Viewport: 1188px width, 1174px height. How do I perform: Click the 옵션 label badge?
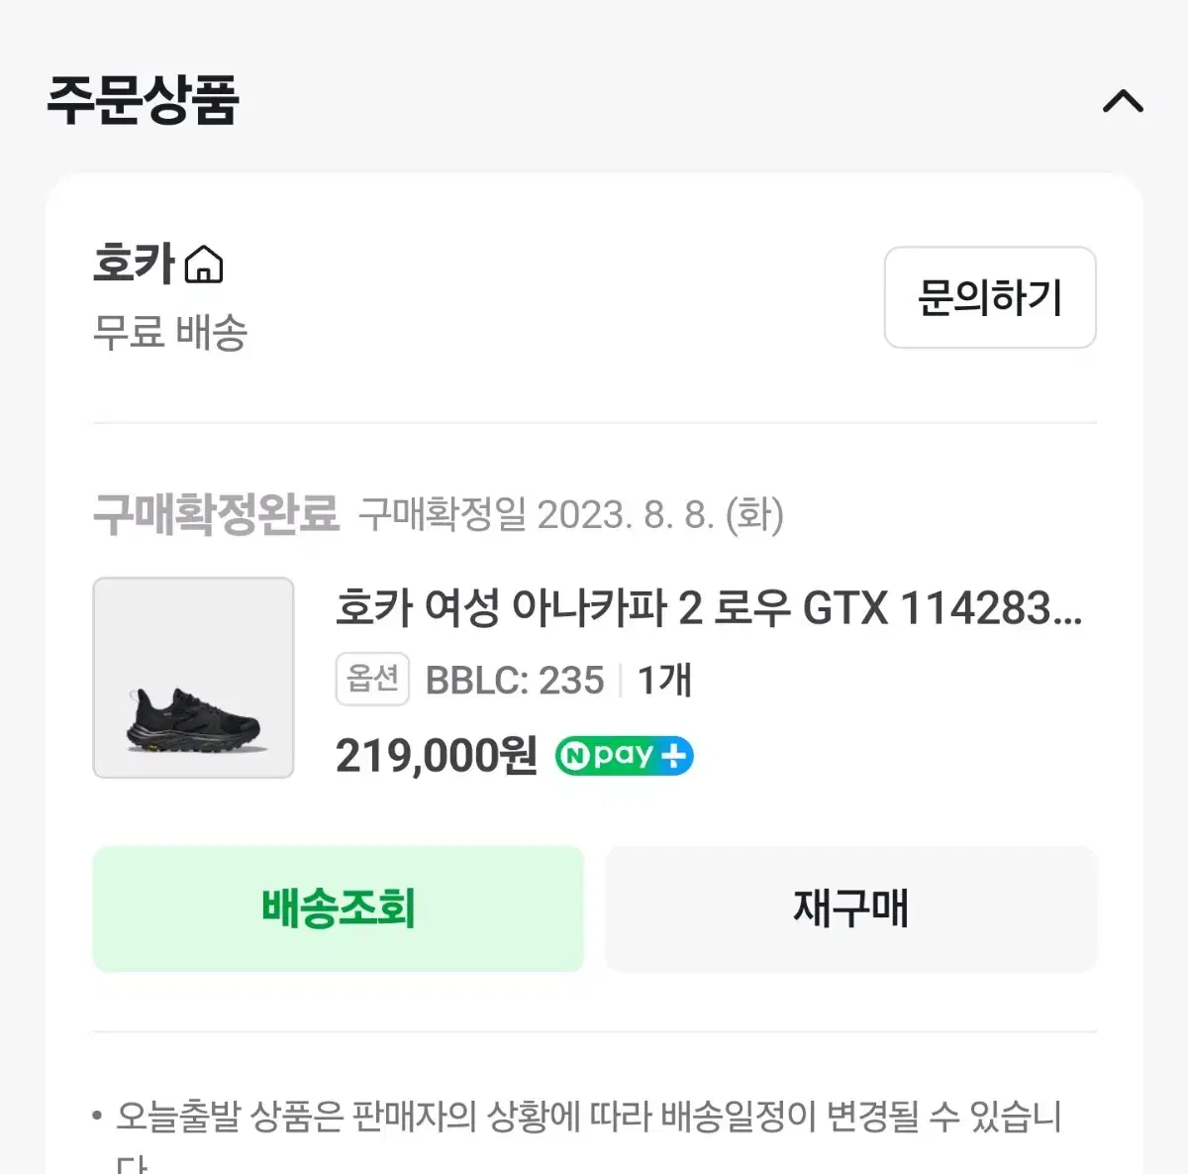click(x=372, y=680)
